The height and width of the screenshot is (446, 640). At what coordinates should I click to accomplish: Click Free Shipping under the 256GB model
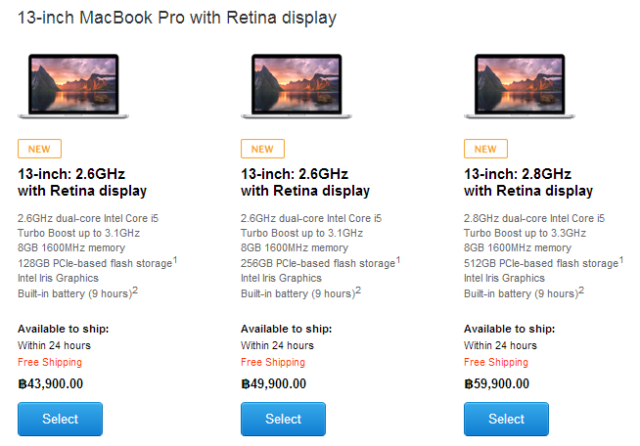(x=273, y=362)
